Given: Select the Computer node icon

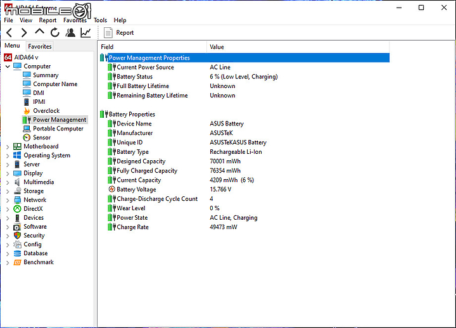Looking at the screenshot, I should pos(18,66).
